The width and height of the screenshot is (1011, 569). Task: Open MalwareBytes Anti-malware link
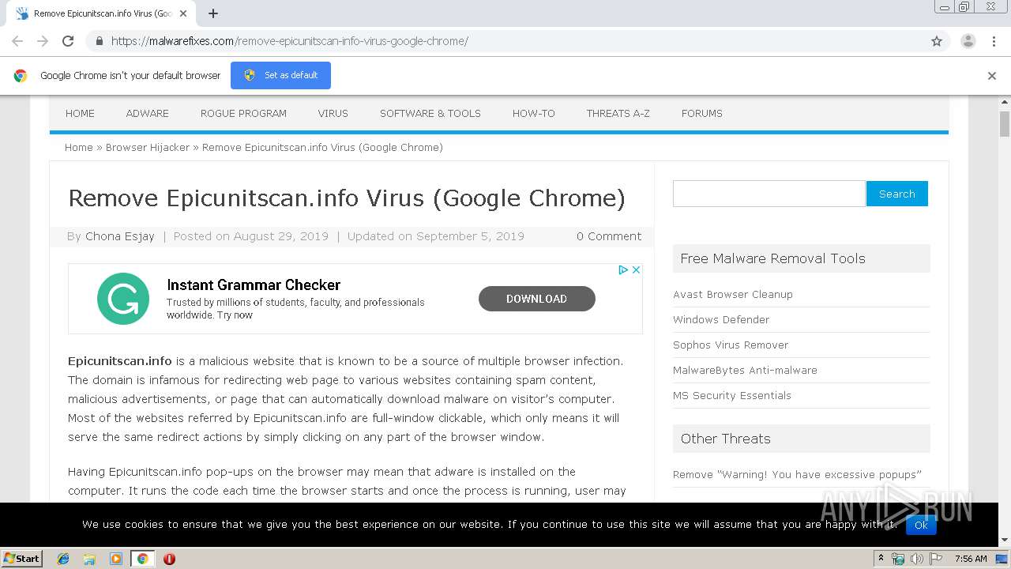[x=745, y=371]
